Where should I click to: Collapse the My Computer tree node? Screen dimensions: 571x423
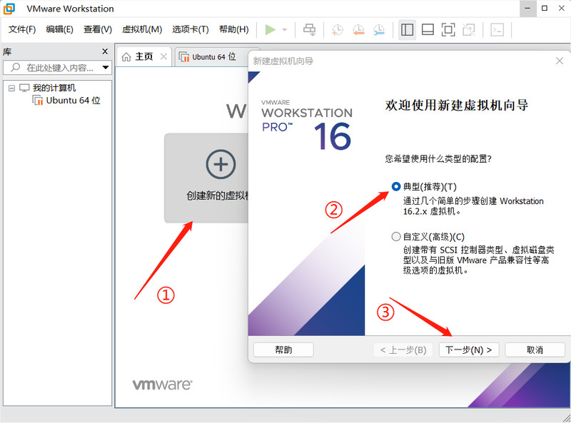point(11,88)
